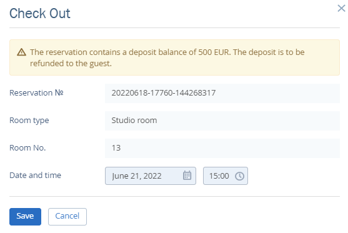Click the reservation number 20220618-17760-144268317 field

[x=222, y=93]
